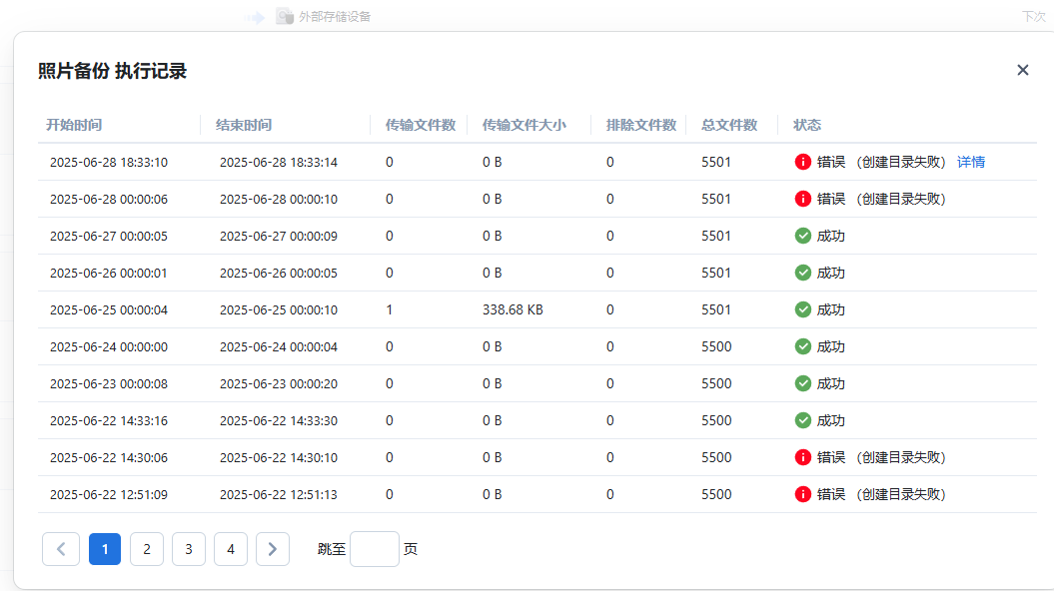Screen dimensions: 1054x591
Task: Select page 1 in pagination
Action: pos(105,549)
